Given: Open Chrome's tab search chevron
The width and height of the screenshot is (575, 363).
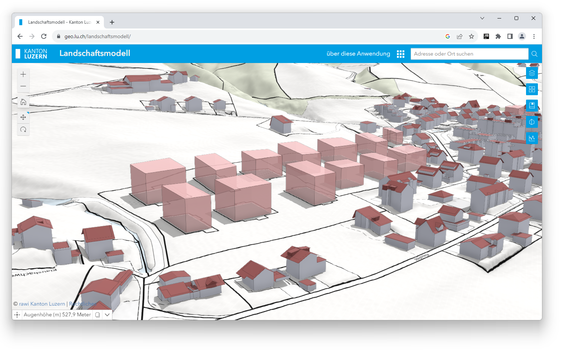Looking at the screenshot, I should pos(482,18).
